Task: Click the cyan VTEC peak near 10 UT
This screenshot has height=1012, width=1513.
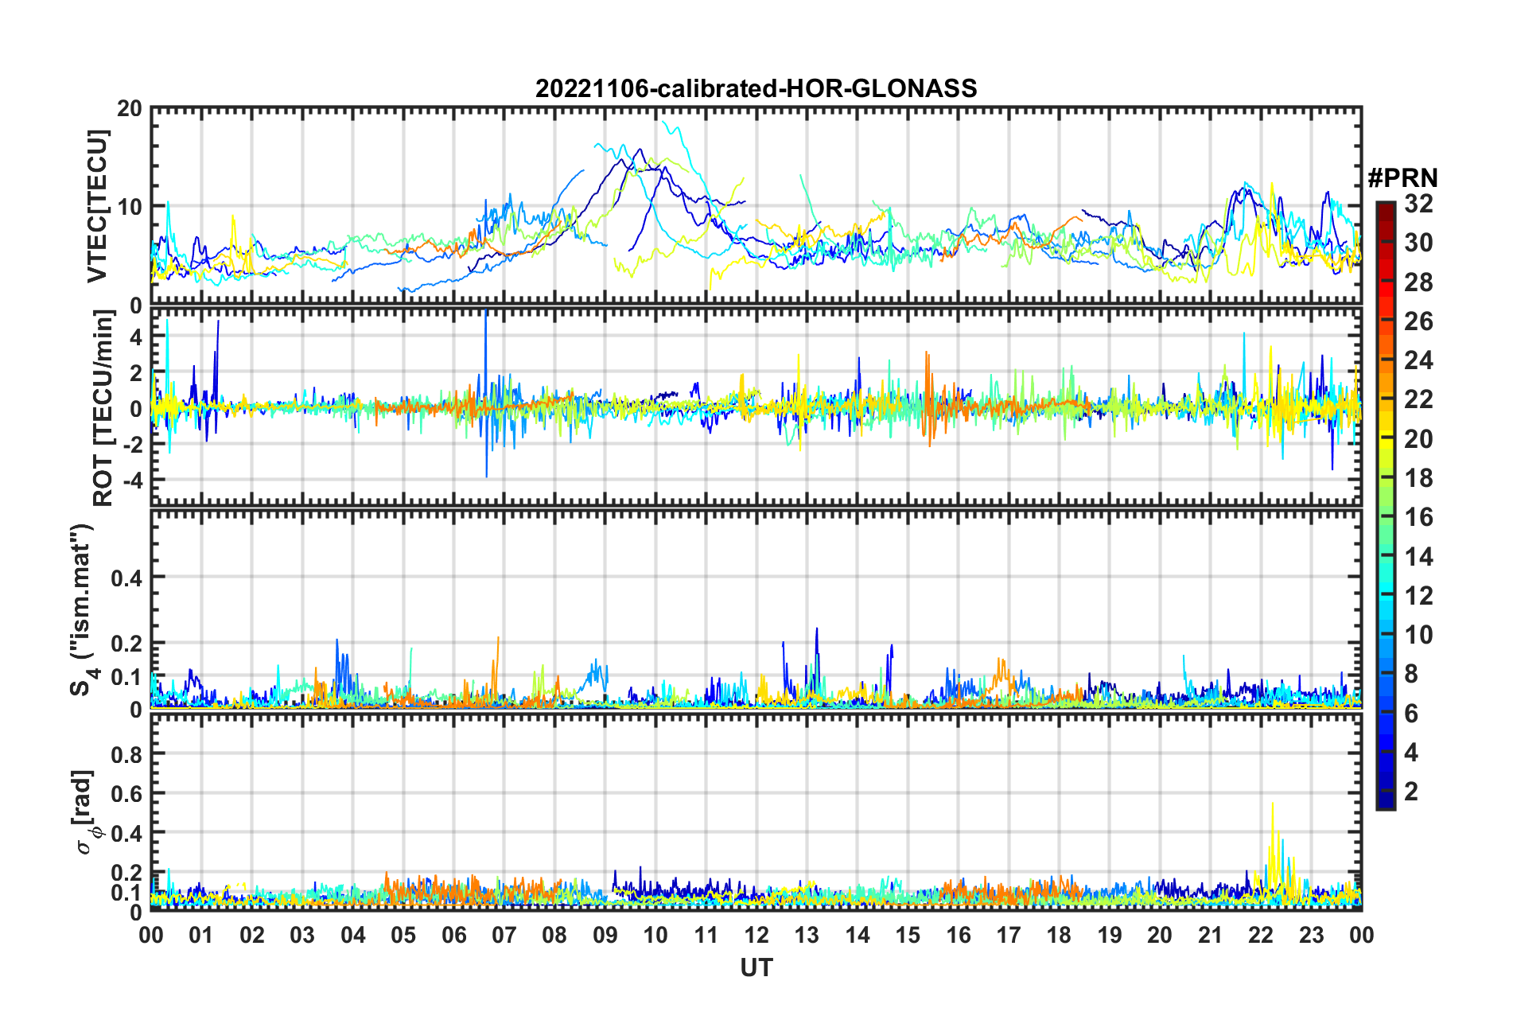Action: (x=665, y=123)
